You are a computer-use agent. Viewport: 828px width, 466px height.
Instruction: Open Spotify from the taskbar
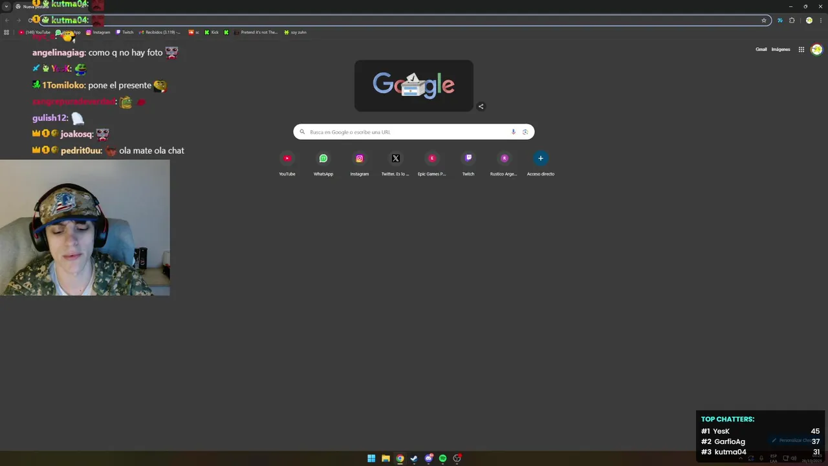pos(442,458)
